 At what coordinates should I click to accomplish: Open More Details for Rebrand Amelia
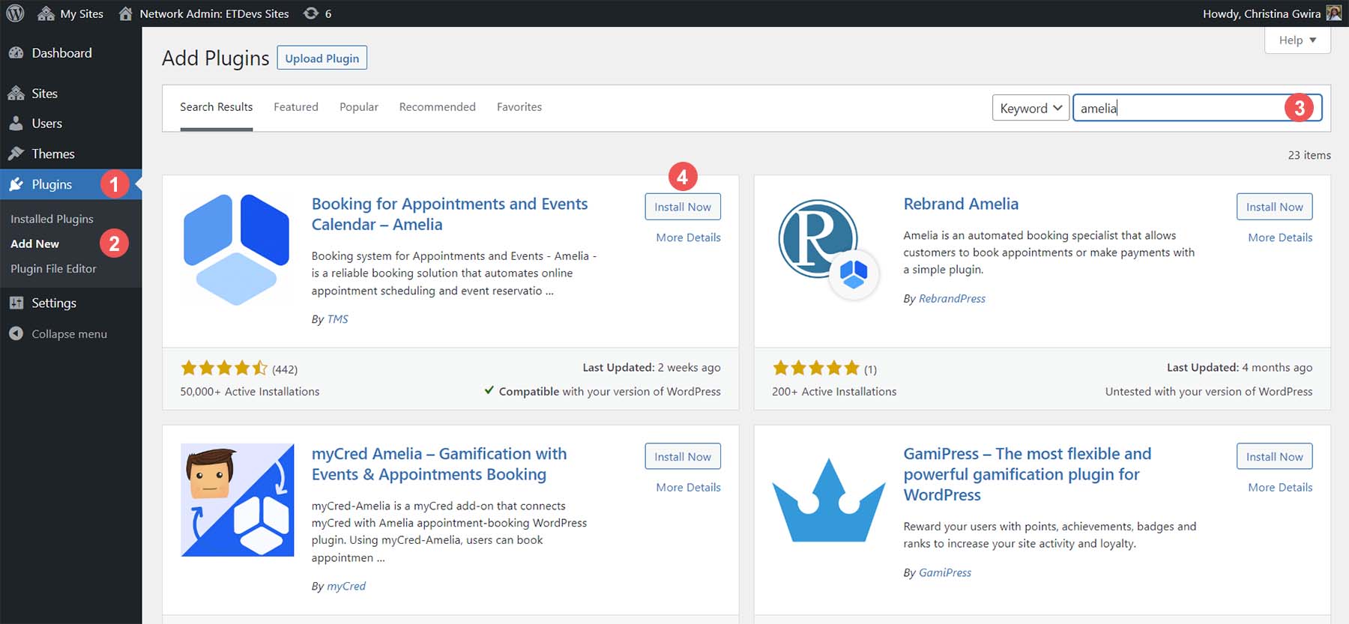[x=1279, y=237]
